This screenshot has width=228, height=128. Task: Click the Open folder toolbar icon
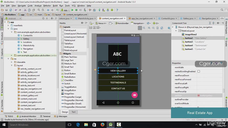2,10
